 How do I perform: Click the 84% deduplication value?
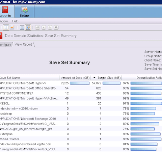pos(126,144)
